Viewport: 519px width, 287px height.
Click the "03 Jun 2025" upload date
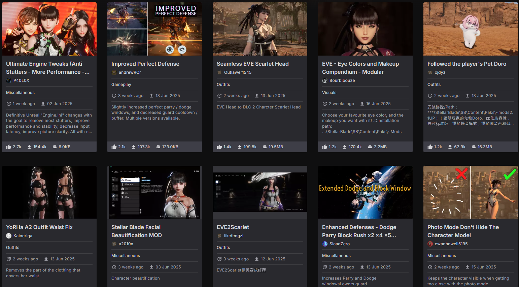[168, 267]
